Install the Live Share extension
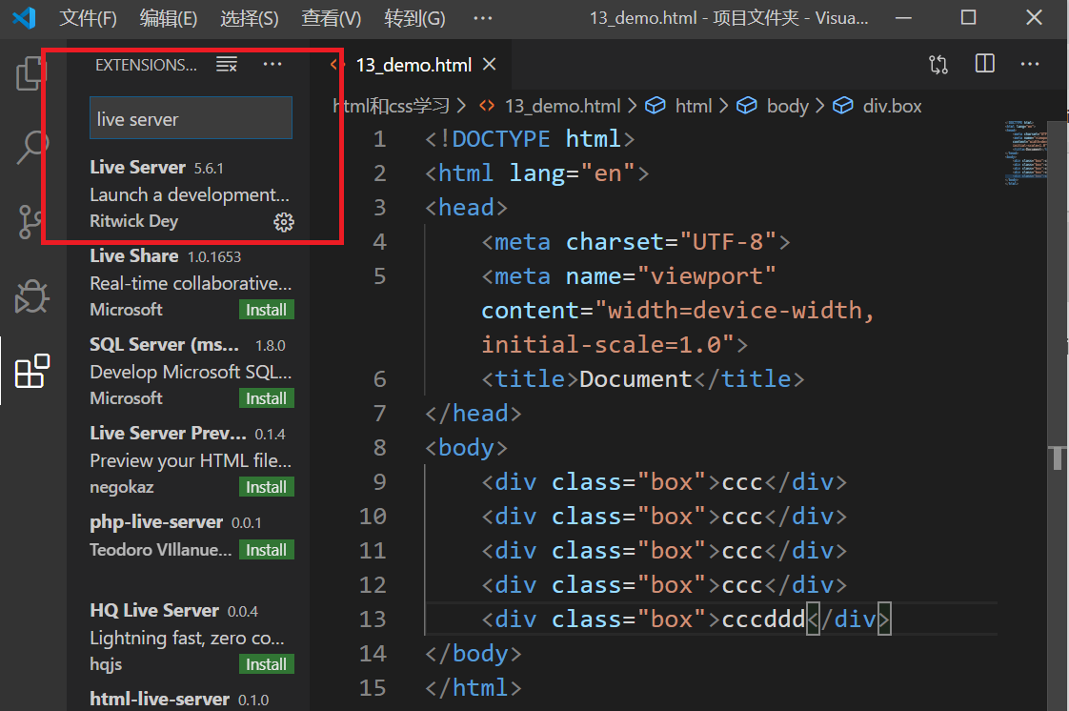The width and height of the screenshot is (1069, 711). [266, 310]
